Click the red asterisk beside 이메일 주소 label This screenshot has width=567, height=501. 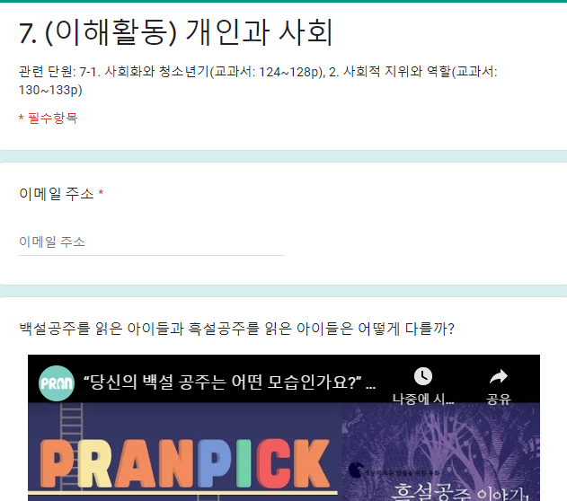[101, 192]
